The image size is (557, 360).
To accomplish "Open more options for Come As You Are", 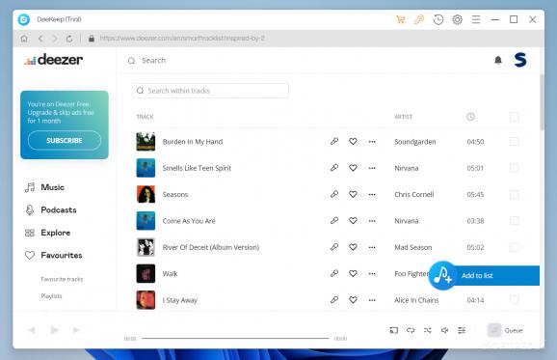I will coord(372,221).
